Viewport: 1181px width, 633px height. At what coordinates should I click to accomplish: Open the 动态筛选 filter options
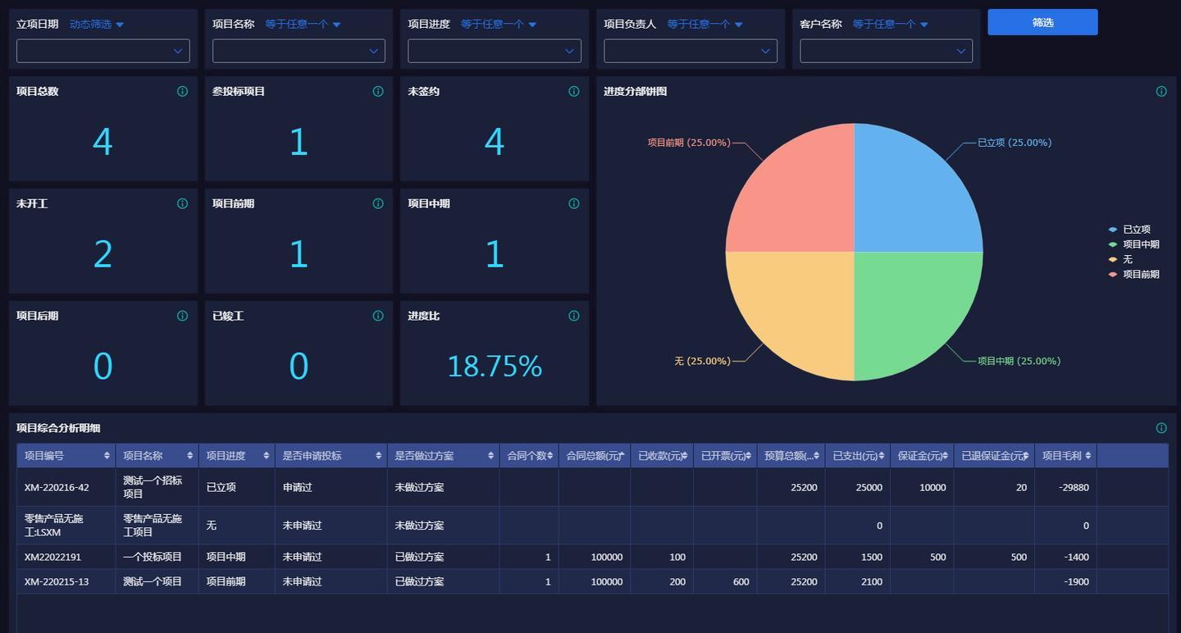[97, 24]
